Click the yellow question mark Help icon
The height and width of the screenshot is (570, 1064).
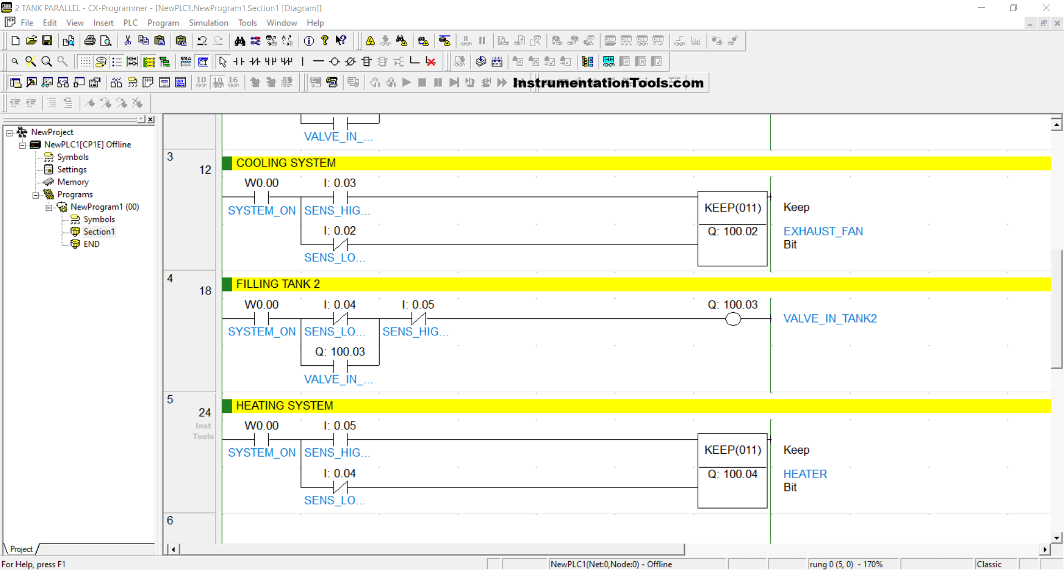pos(325,40)
